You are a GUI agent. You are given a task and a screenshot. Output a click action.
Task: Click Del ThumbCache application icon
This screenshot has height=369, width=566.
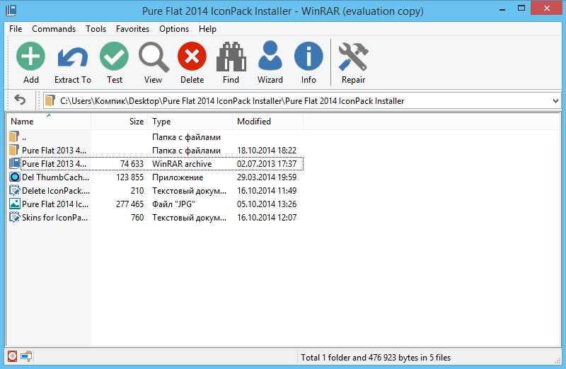14,177
